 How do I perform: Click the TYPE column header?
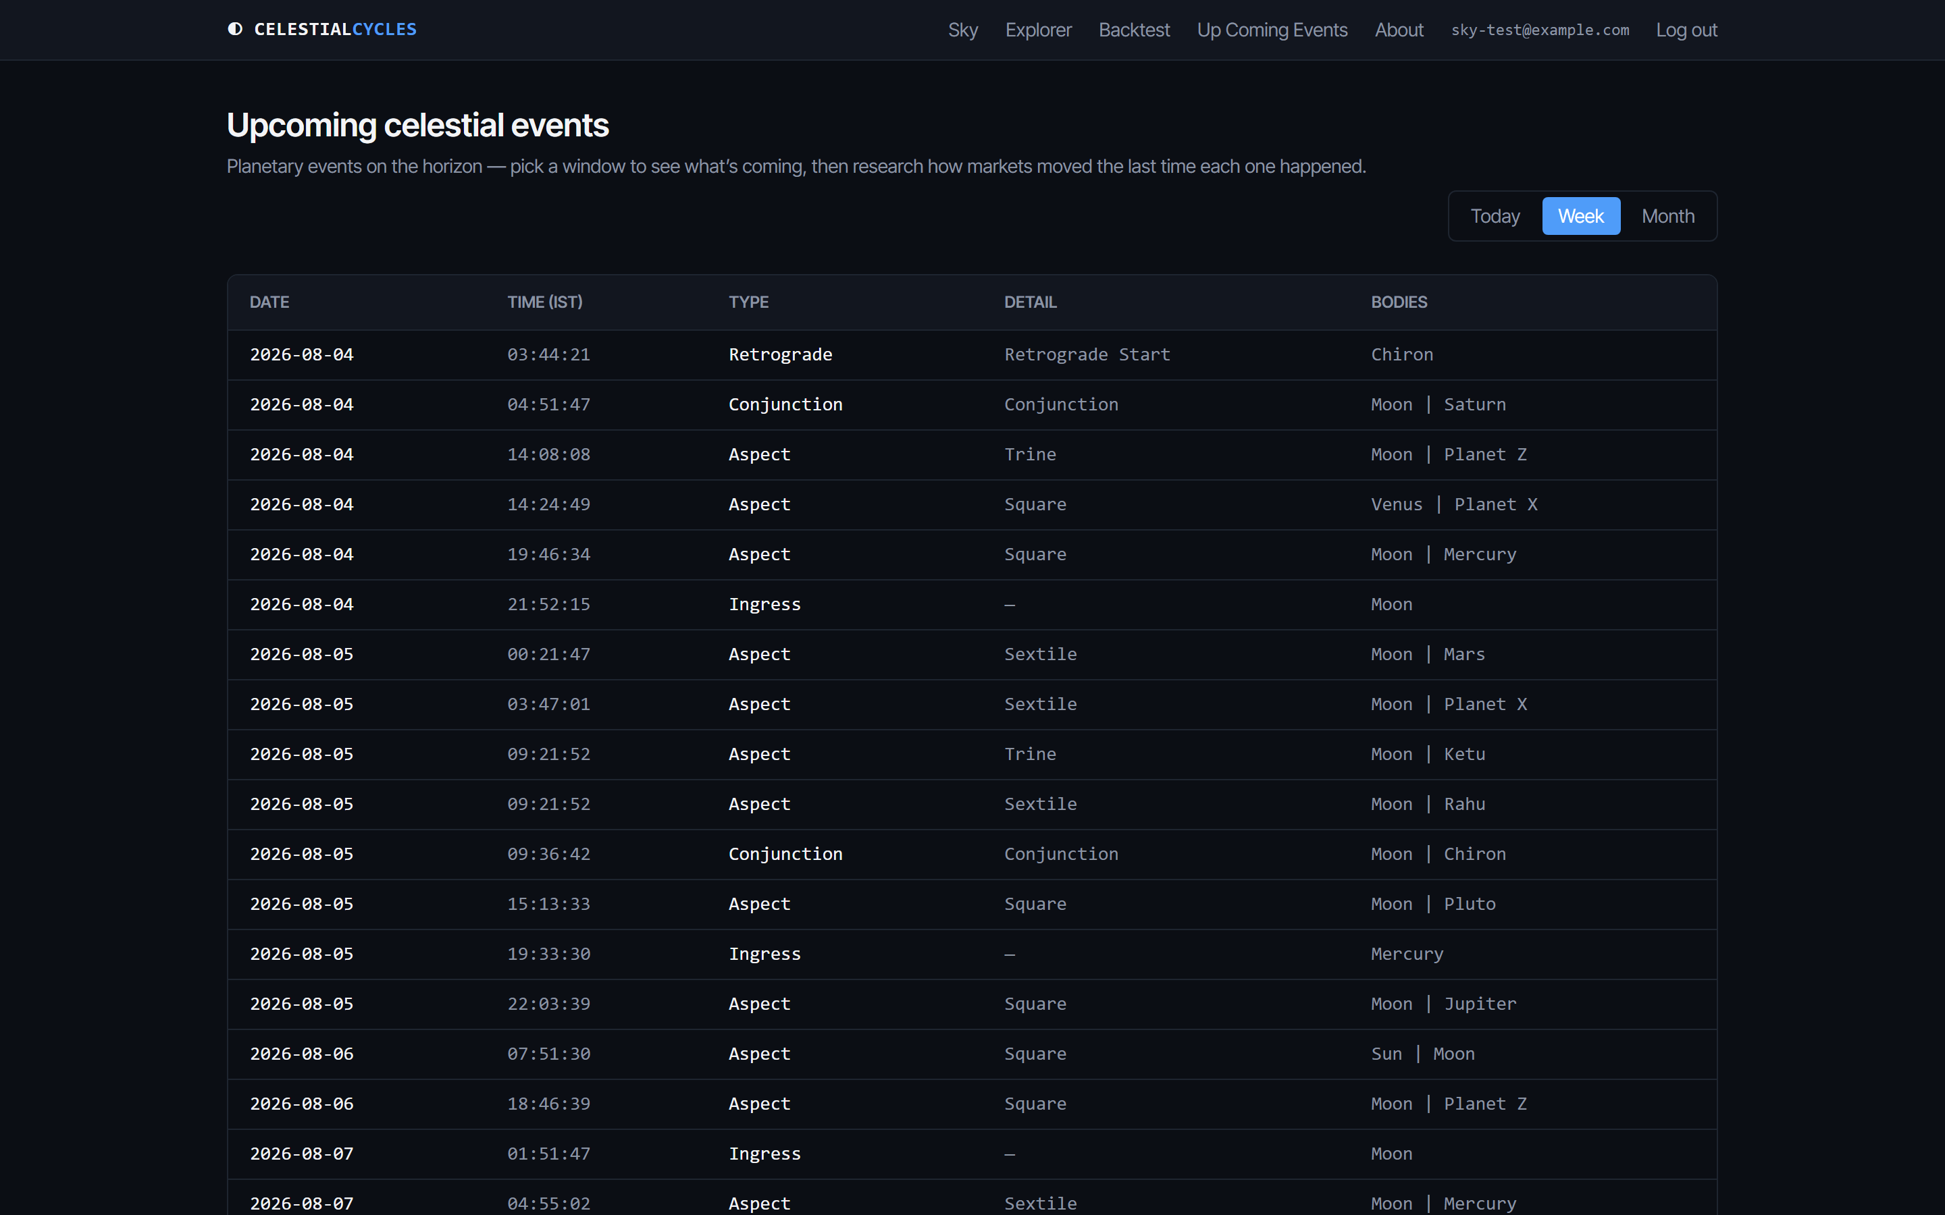pyautogui.click(x=748, y=302)
